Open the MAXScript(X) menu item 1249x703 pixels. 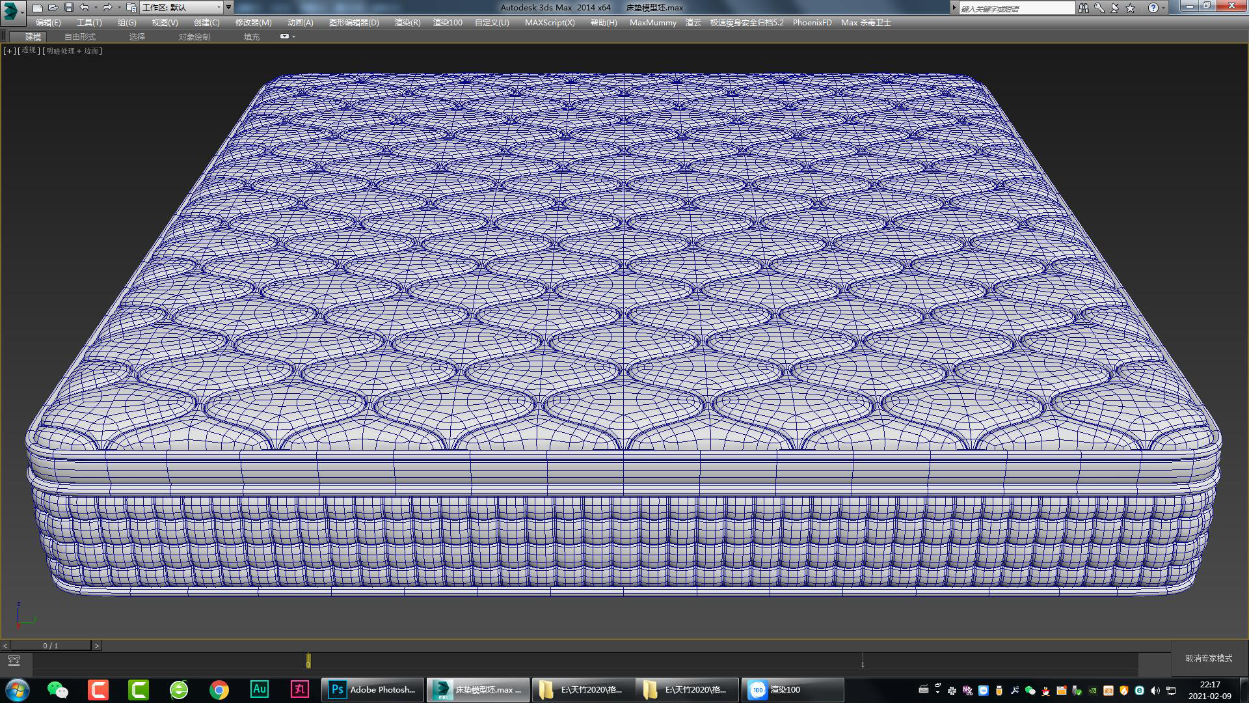tap(550, 22)
